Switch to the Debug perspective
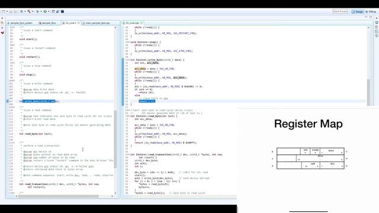 point(371,12)
